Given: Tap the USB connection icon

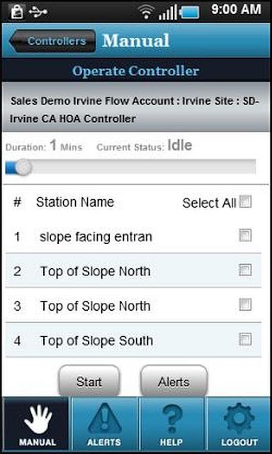Looking at the screenshot, I should [38, 12].
